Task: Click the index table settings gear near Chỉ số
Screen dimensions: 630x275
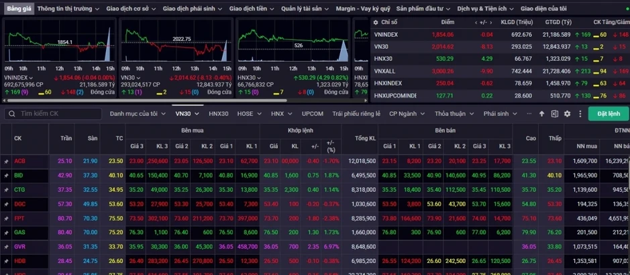Action: 376,23
